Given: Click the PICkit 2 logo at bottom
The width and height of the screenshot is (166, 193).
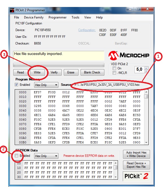Looking at the screenshot, I should pyautogui.click(x=136, y=176).
